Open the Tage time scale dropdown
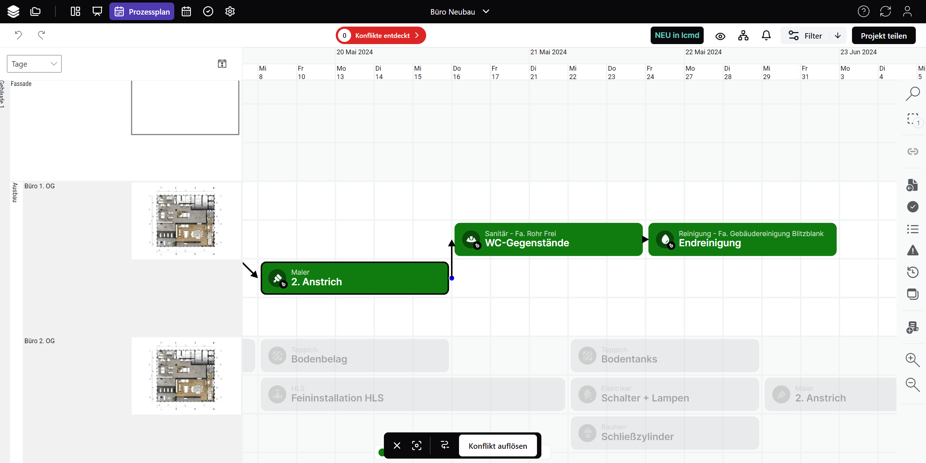 coord(34,64)
